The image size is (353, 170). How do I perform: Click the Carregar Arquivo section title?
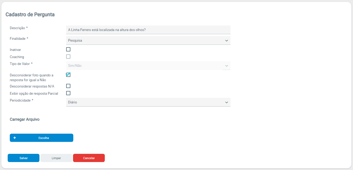pyautogui.click(x=25, y=120)
